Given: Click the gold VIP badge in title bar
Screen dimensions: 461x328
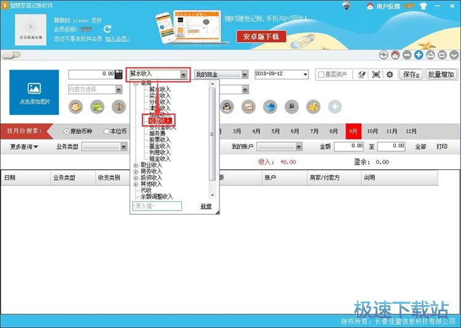Looking at the screenshot, I should pos(409,6).
